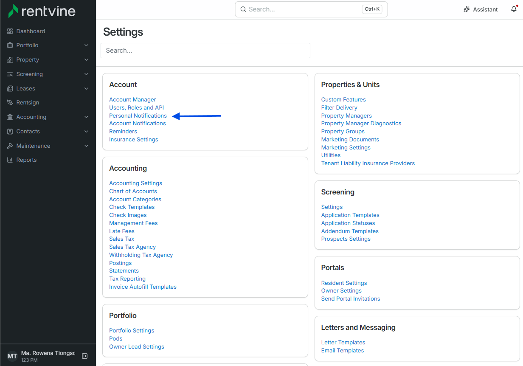
Task: Click the Rentsign pen icon
Action: click(10, 102)
